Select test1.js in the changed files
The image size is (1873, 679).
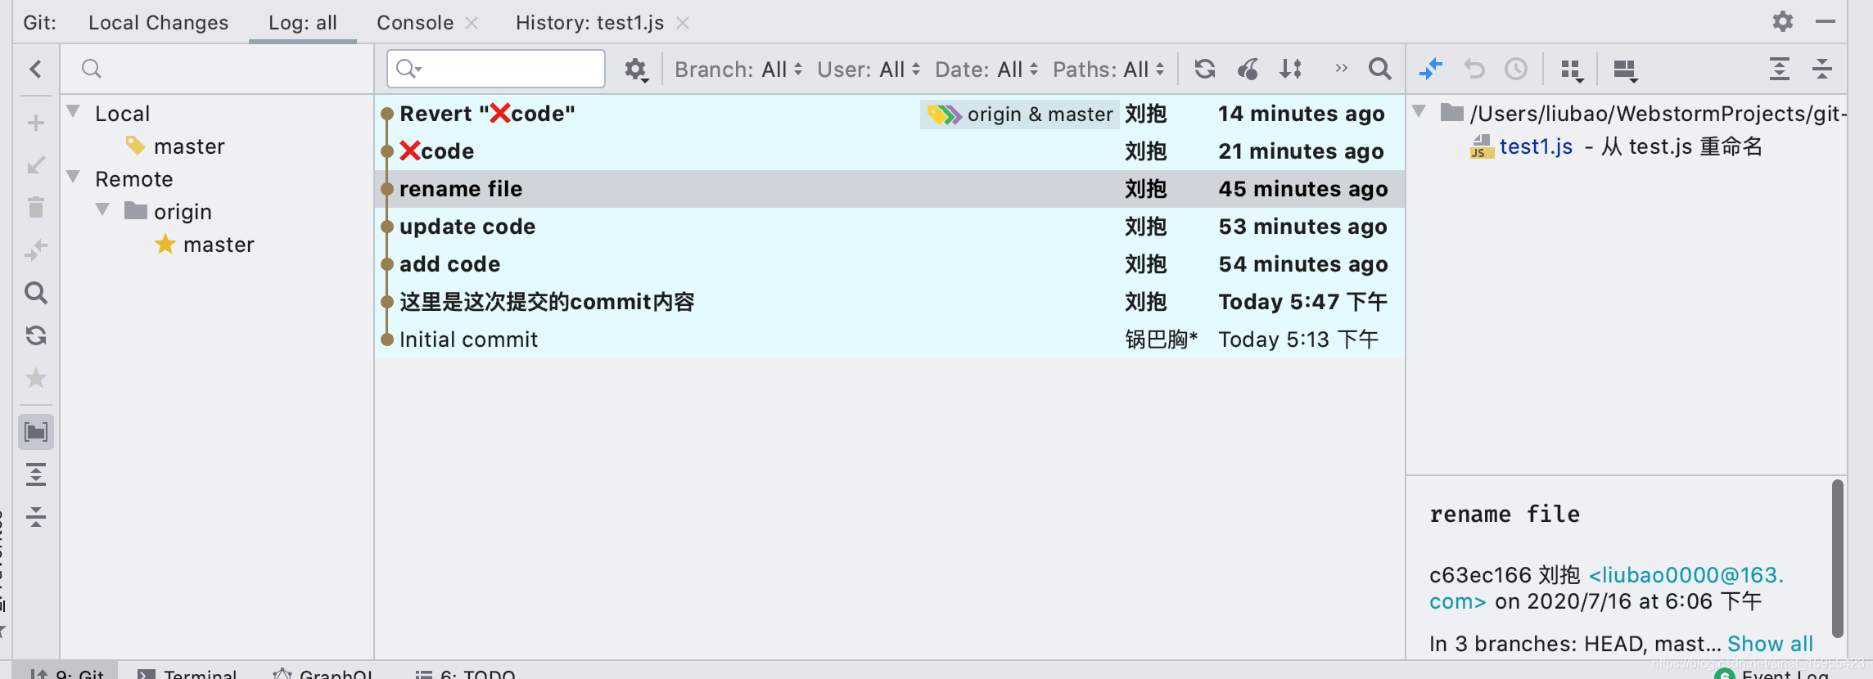coord(1535,146)
